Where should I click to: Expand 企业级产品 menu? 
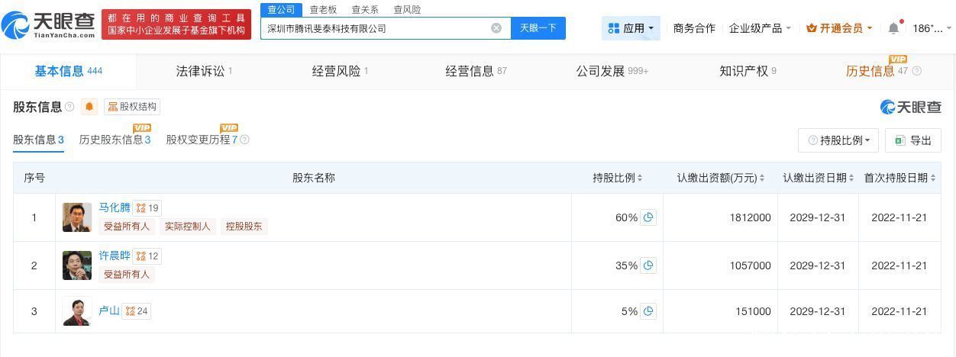[760, 28]
